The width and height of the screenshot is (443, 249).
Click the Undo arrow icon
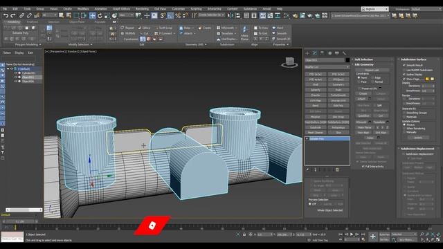point(6,16)
